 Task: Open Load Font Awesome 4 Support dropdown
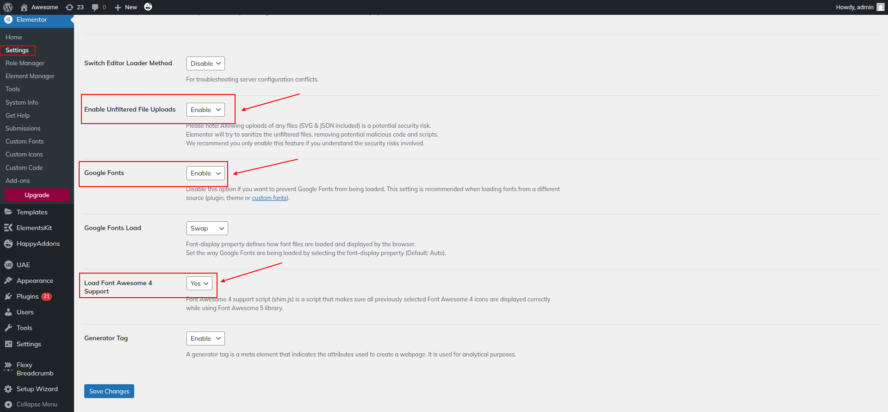click(x=199, y=283)
